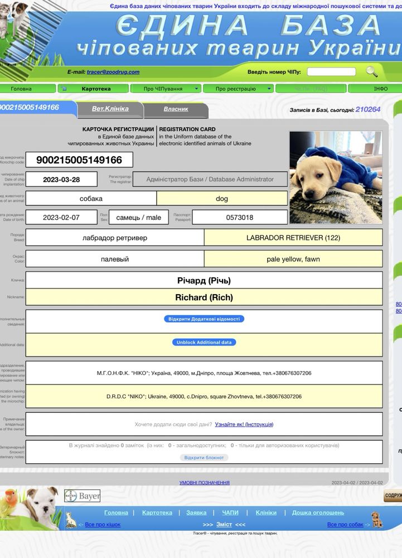Viewport: 402px width, 558px height.
Task: Click the собака animal type cell
Action: tap(91, 198)
